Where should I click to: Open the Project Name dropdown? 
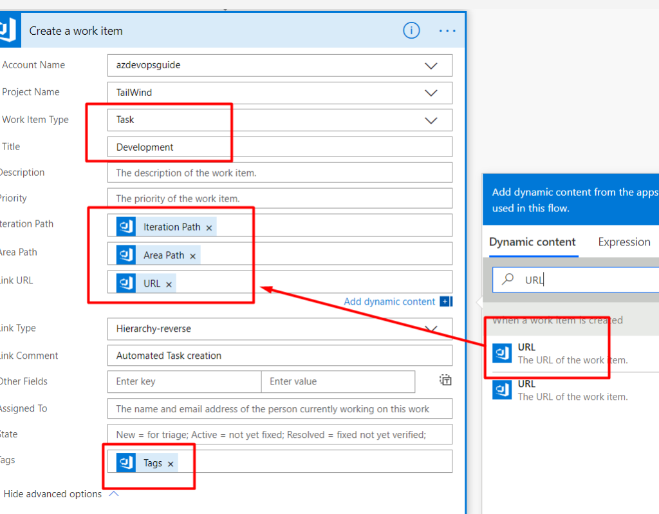coord(431,92)
